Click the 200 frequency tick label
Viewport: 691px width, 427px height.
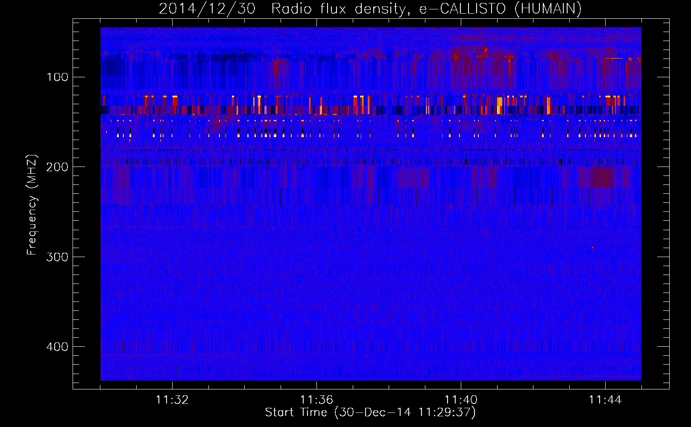point(57,167)
